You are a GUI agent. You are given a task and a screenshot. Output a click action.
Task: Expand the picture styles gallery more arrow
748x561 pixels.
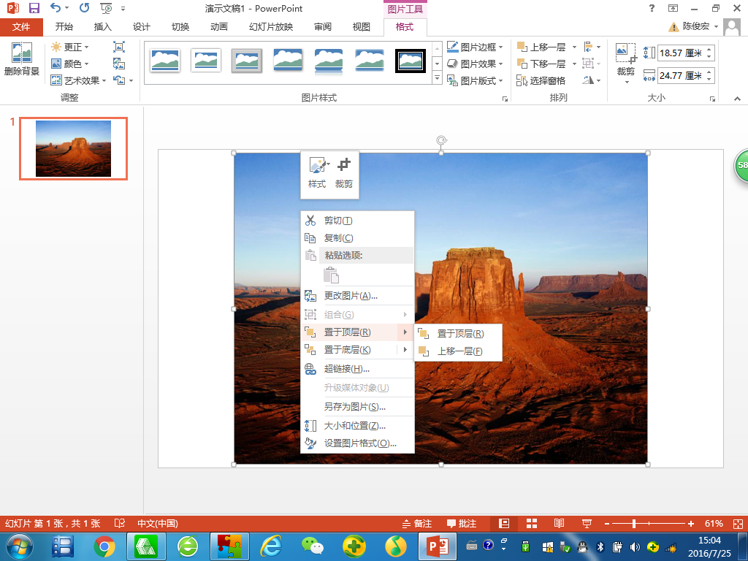pos(437,77)
